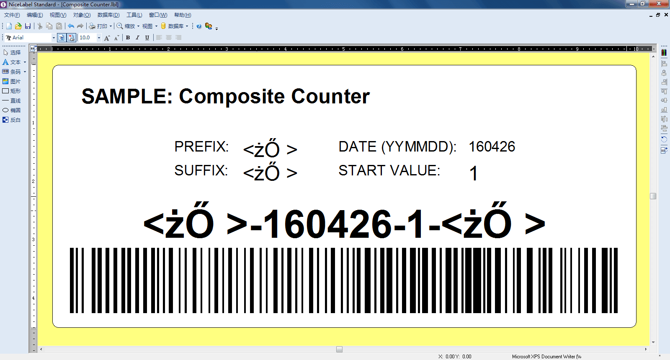Align objects to top edge
This screenshot has height=360, width=670.
click(664, 91)
